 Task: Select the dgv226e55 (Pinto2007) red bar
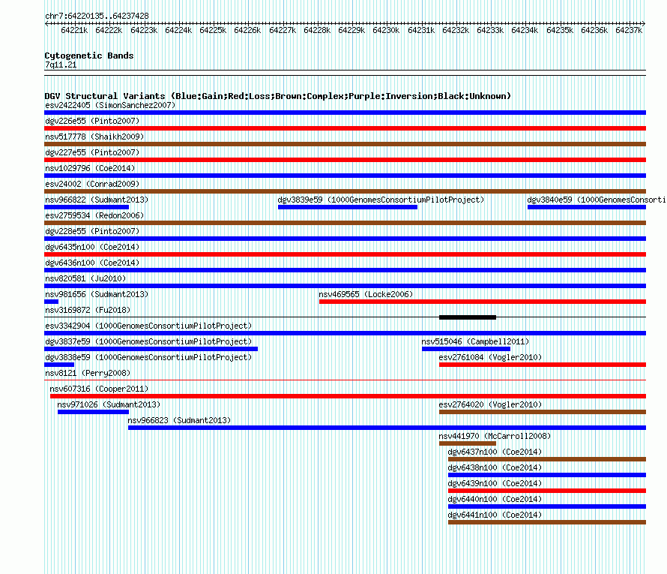(345, 128)
